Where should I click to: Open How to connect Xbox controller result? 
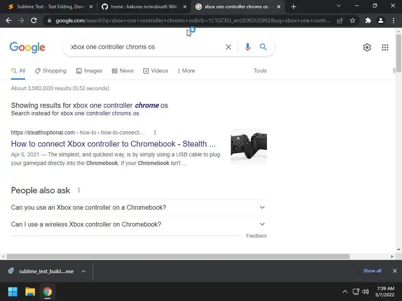113,144
